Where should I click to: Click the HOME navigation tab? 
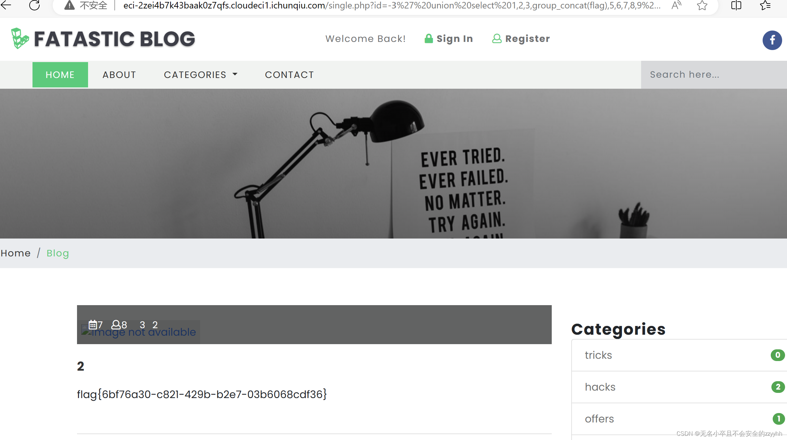(60, 75)
